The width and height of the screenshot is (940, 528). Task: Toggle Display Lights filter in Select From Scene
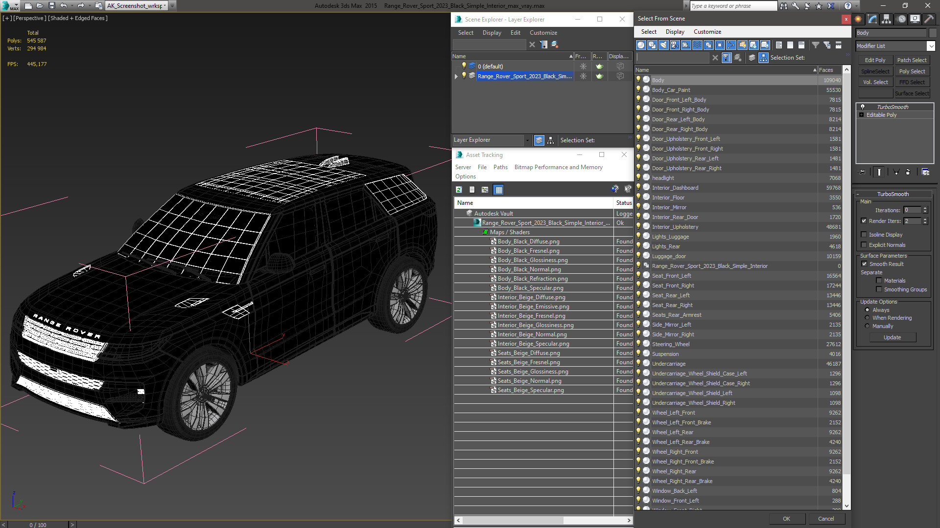tap(663, 45)
